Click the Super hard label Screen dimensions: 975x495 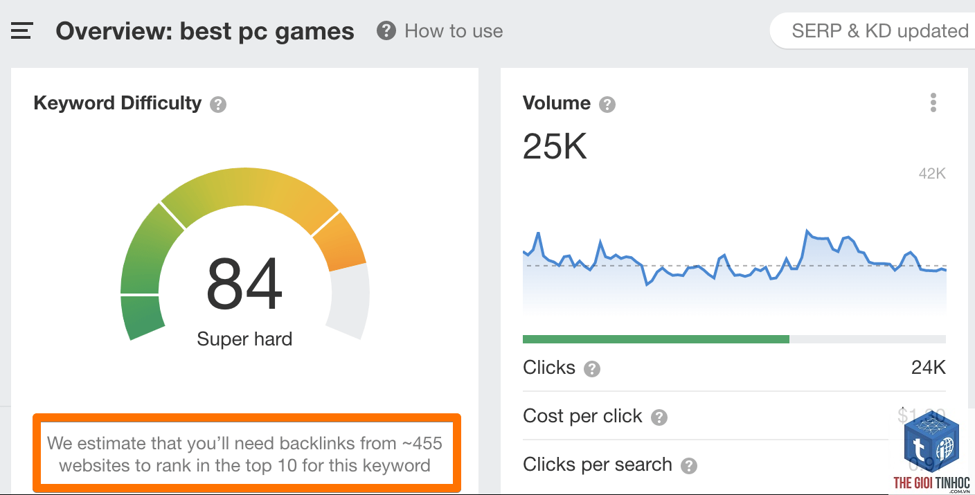pyautogui.click(x=244, y=339)
